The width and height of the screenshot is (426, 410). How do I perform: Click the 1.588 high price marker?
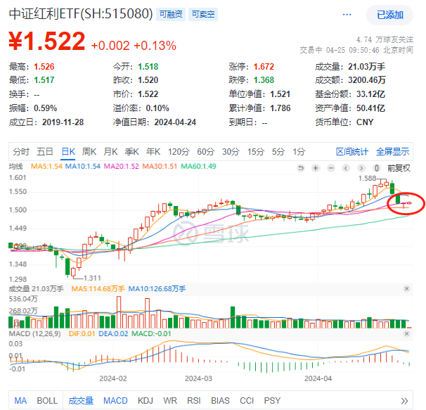pyautogui.click(x=368, y=179)
